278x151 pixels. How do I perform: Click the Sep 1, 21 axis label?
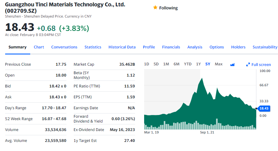pyautogui.click(x=207, y=132)
